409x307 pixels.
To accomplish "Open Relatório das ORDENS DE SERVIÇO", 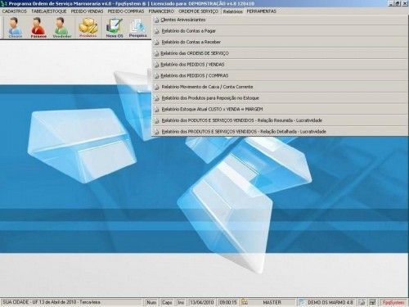I will coord(280,53).
